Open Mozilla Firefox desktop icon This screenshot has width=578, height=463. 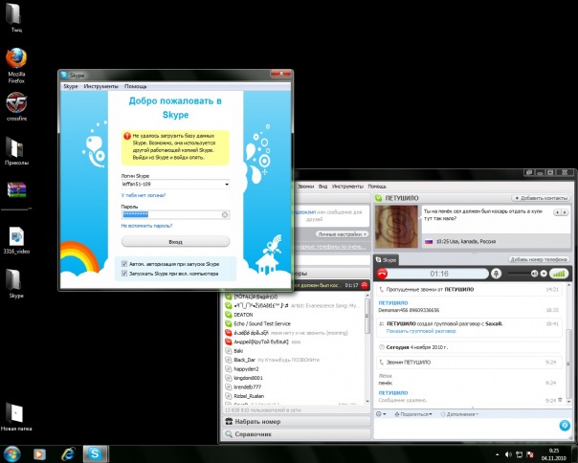point(16,65)
